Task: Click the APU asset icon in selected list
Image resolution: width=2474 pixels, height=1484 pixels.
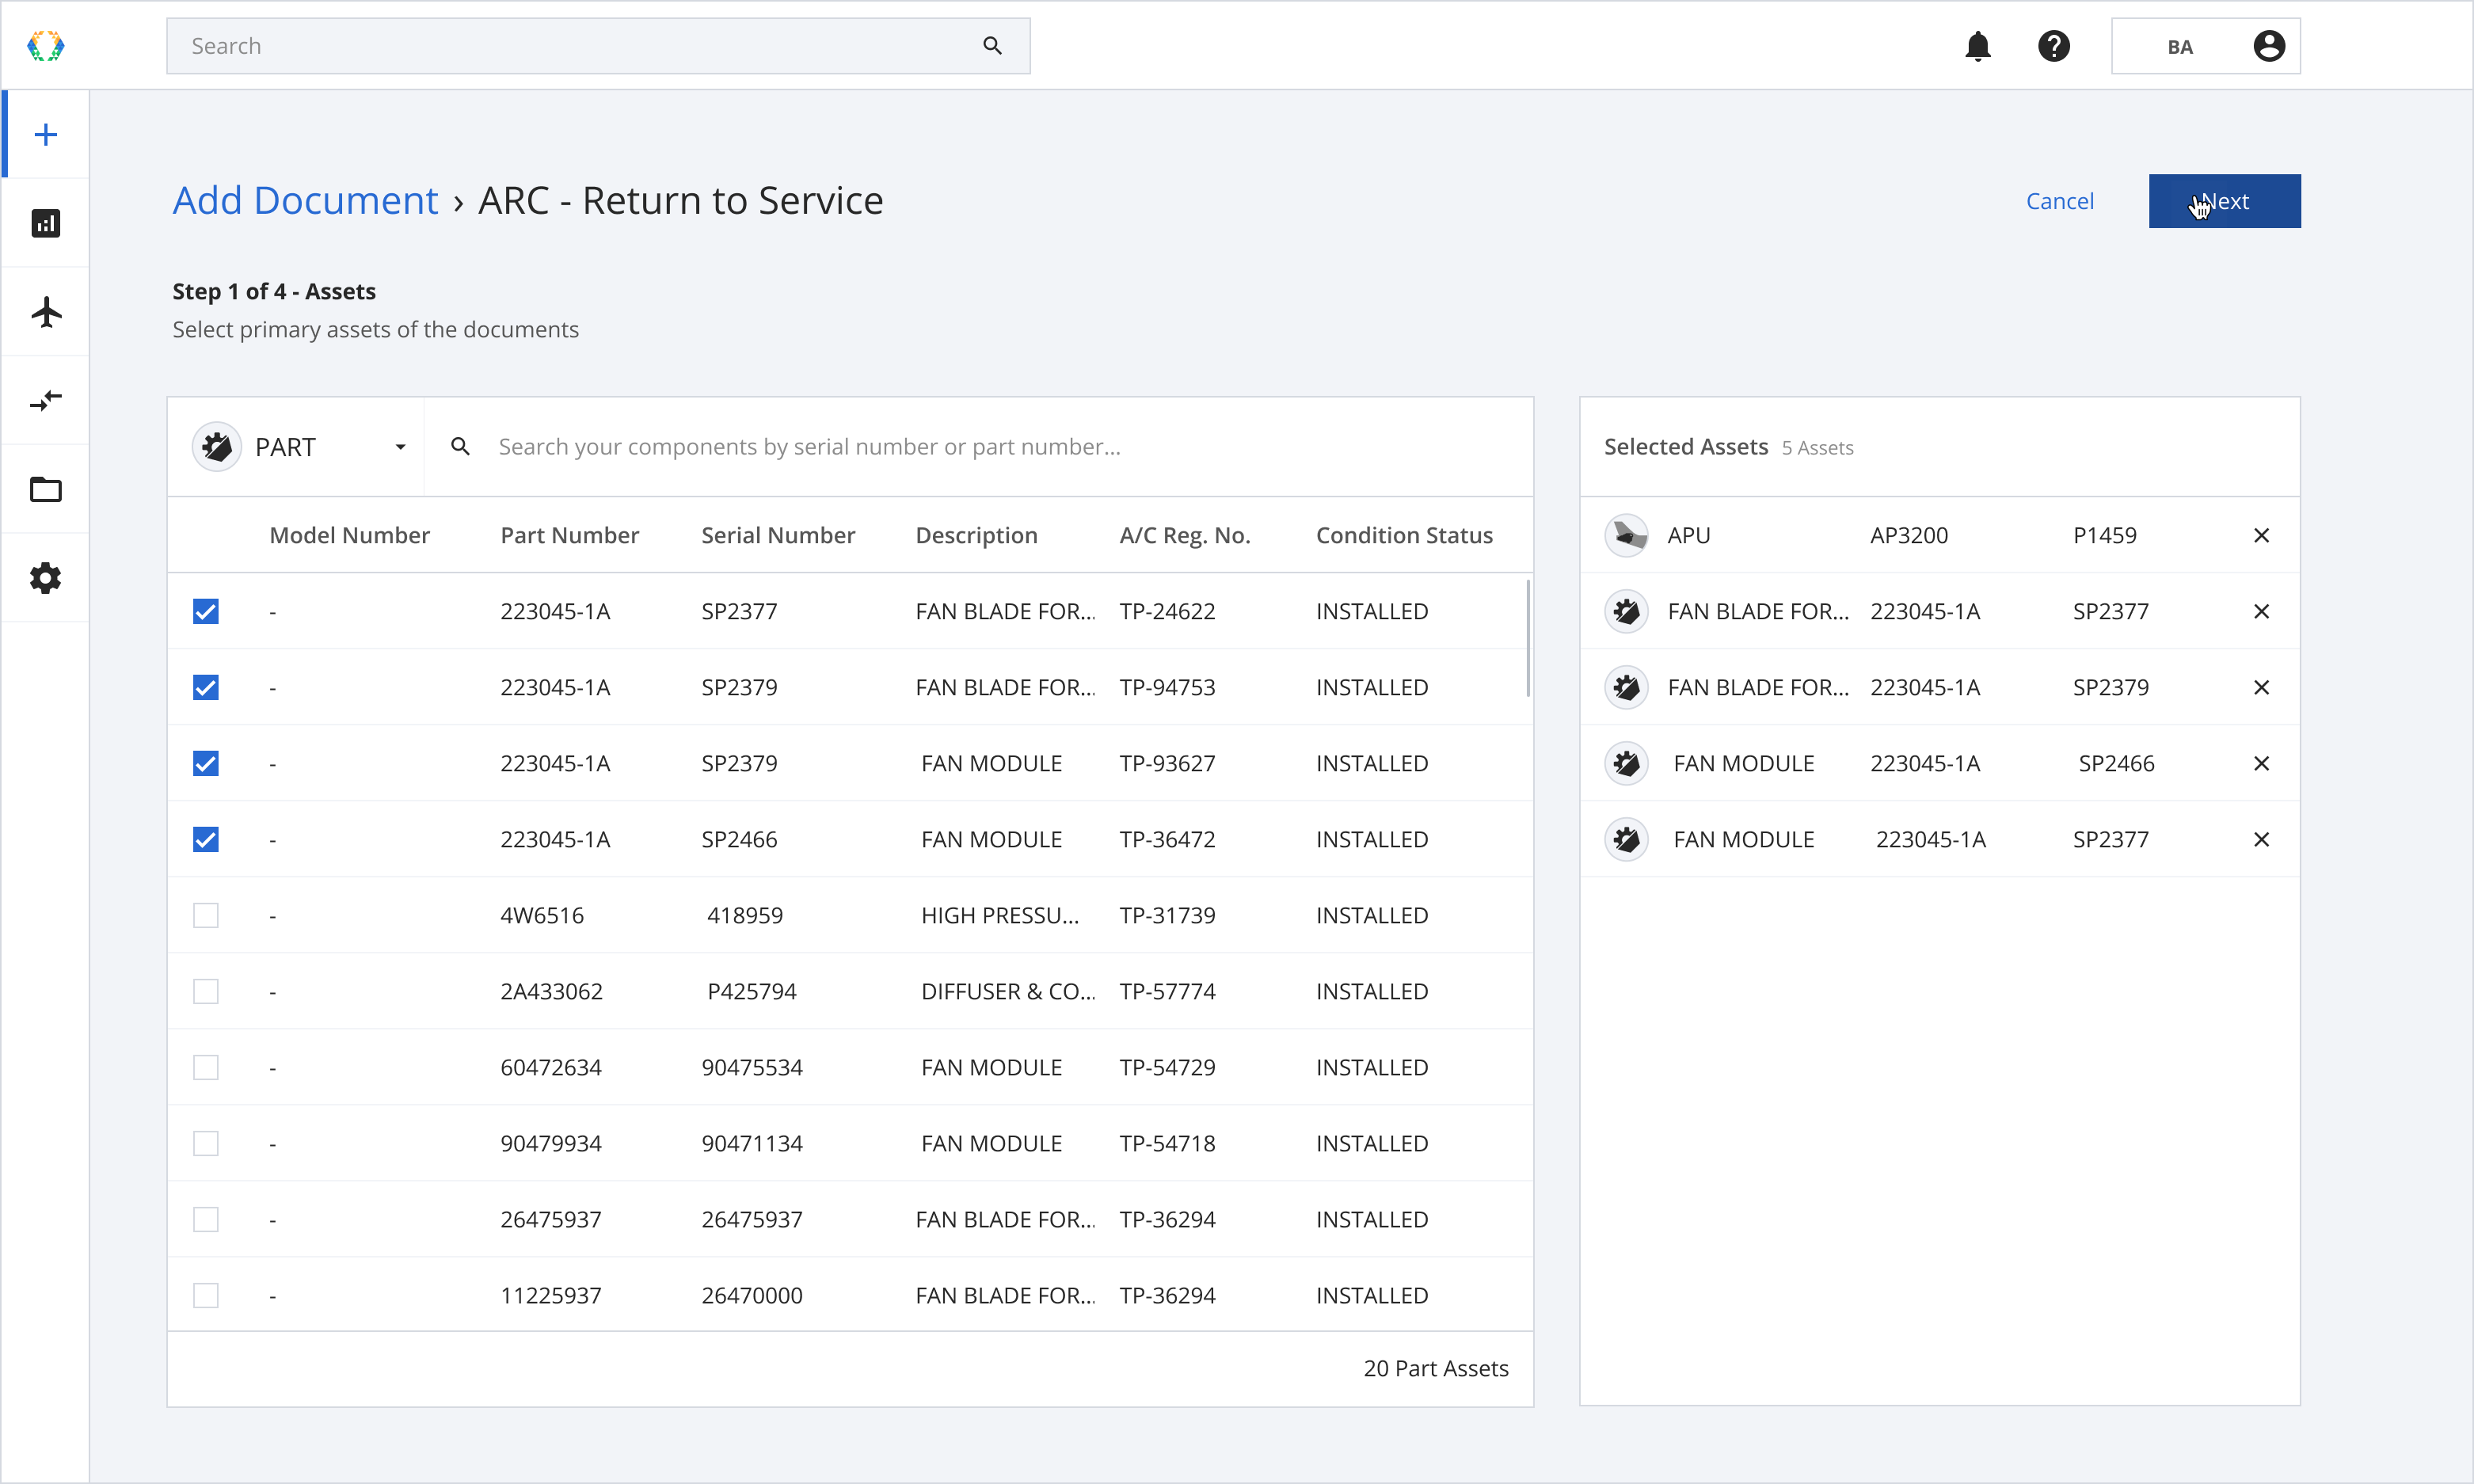Action: tap(1626, 536)
